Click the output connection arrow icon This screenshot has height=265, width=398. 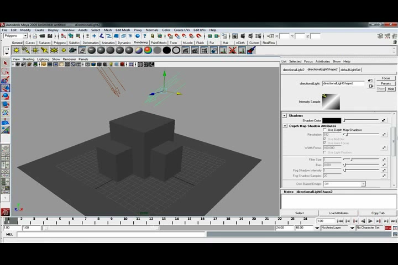(371, 86)
